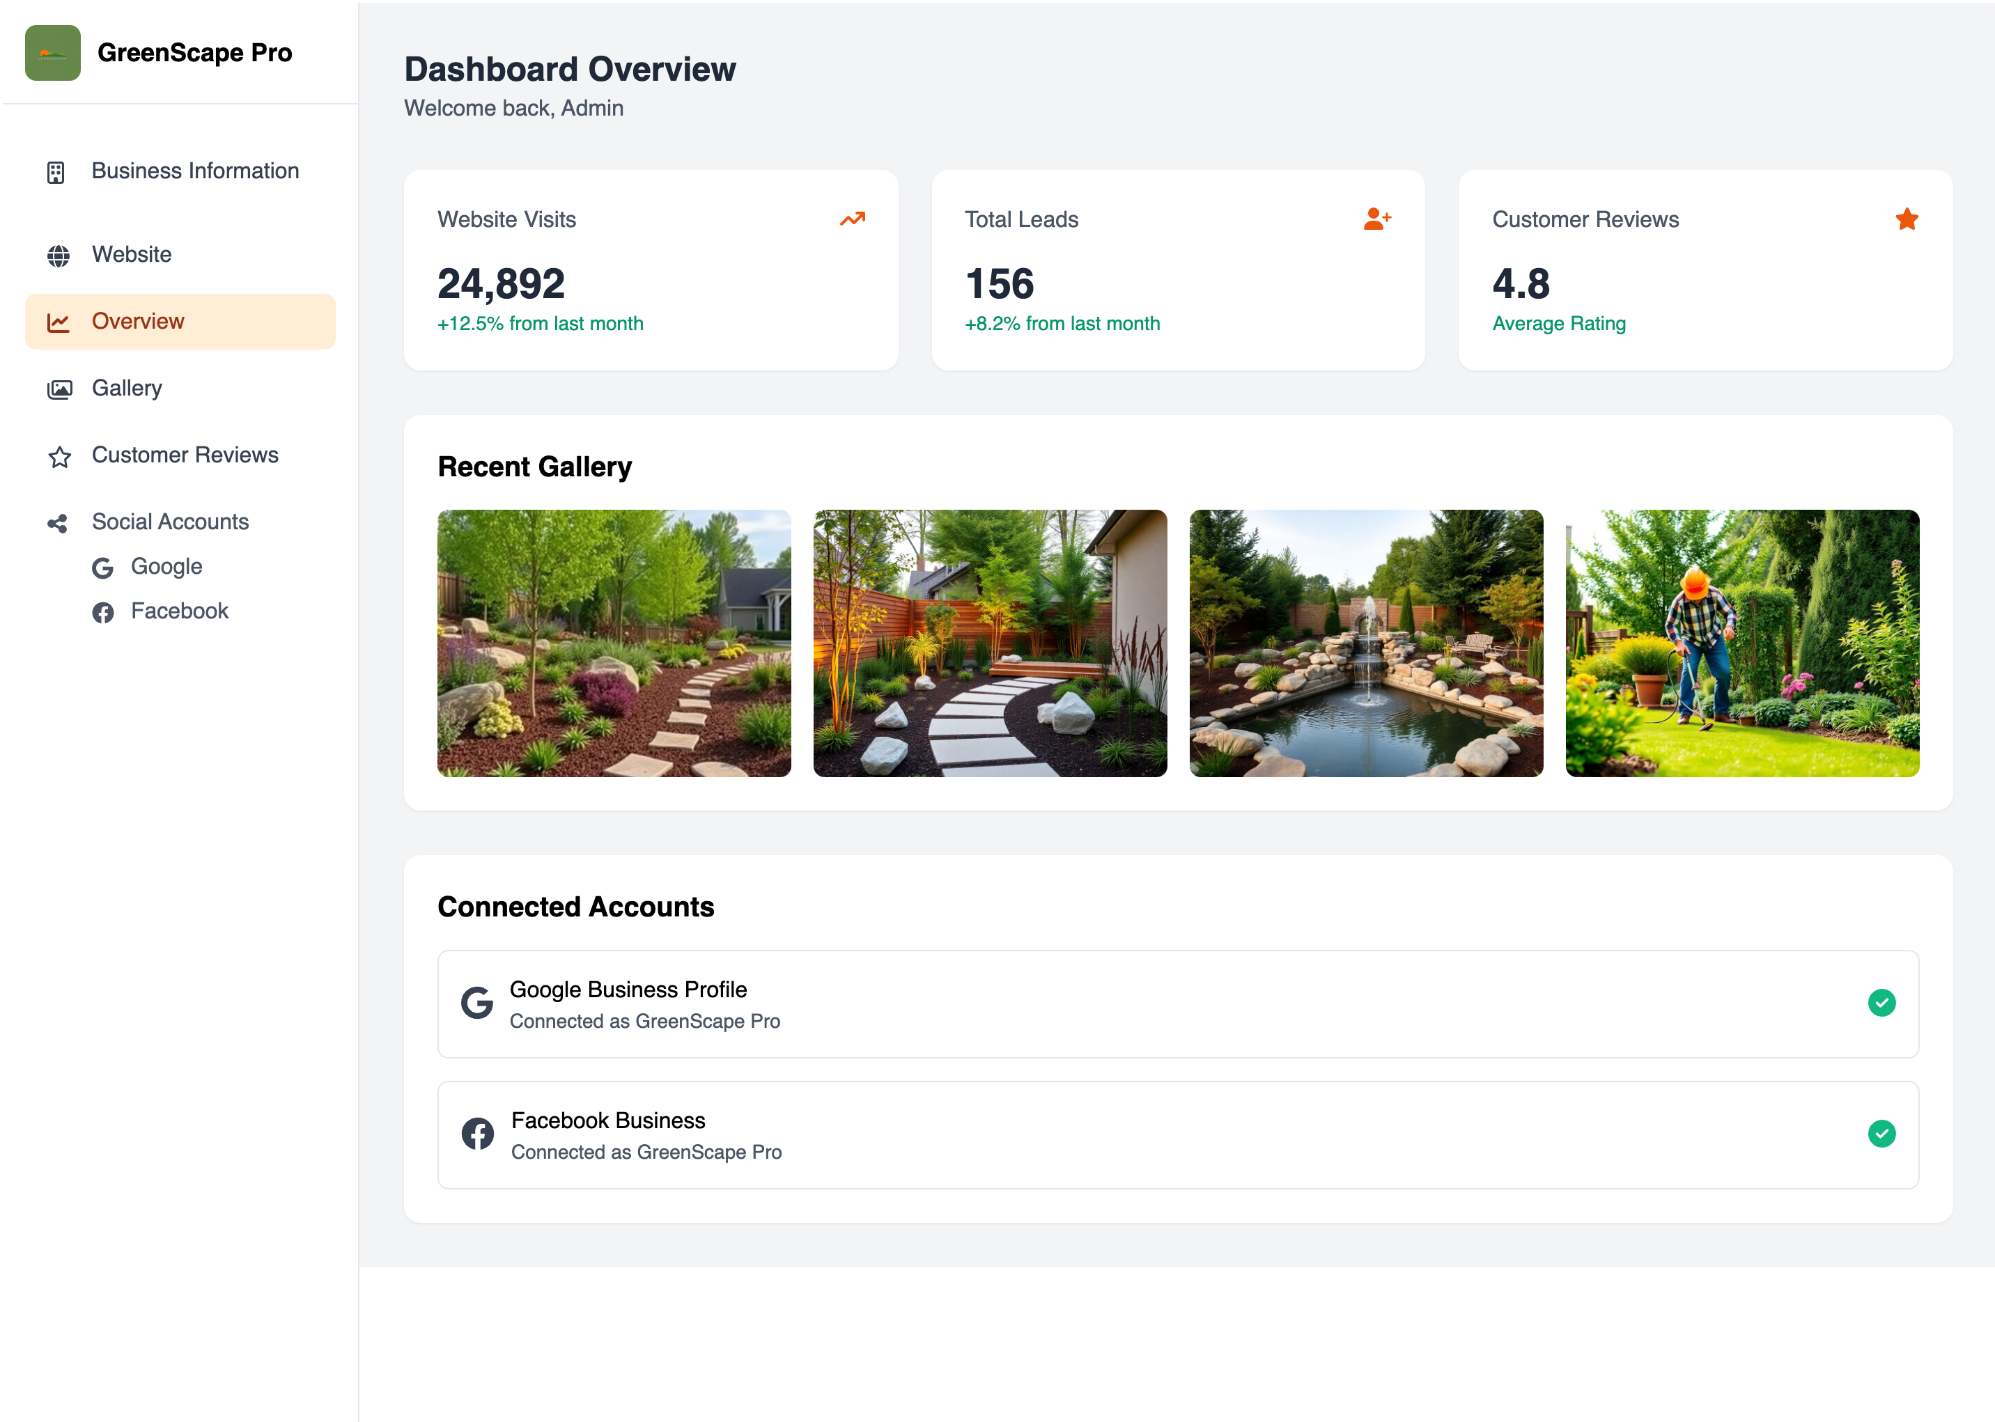Click the Social Accounts share icon
Image resolution: width=1995 pixels, height=1422 pixels.
point(58,524)
